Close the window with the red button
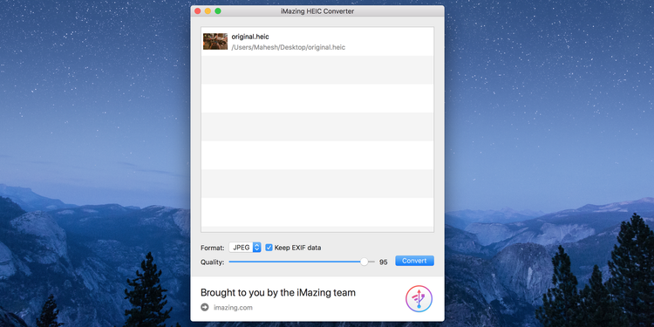 coord(198,11)
